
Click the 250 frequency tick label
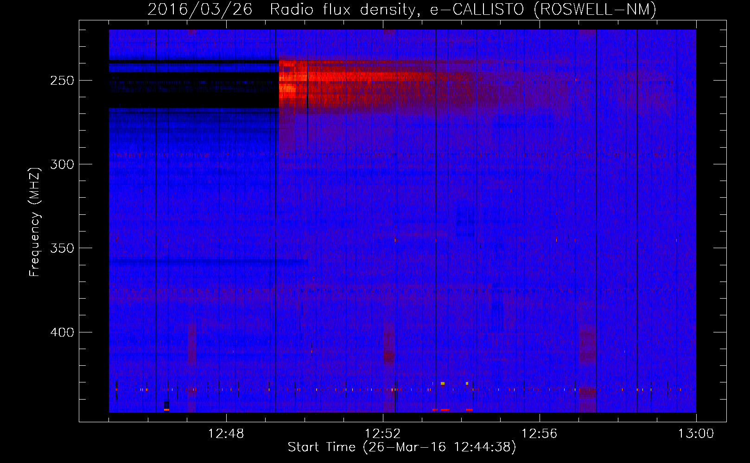coord(62,81)
